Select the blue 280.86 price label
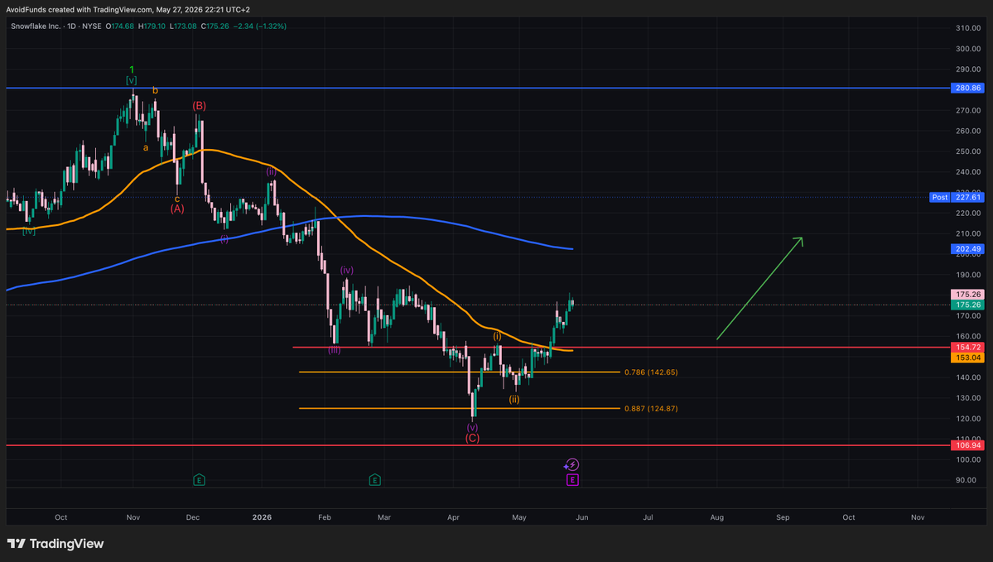This screenshot has height=562, width=993. (x=967, y=88)
